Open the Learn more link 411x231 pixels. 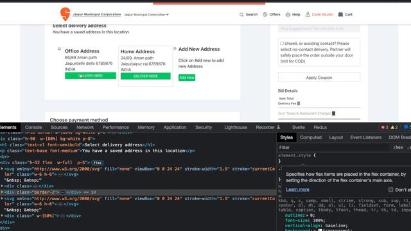(x=297, y=189)
